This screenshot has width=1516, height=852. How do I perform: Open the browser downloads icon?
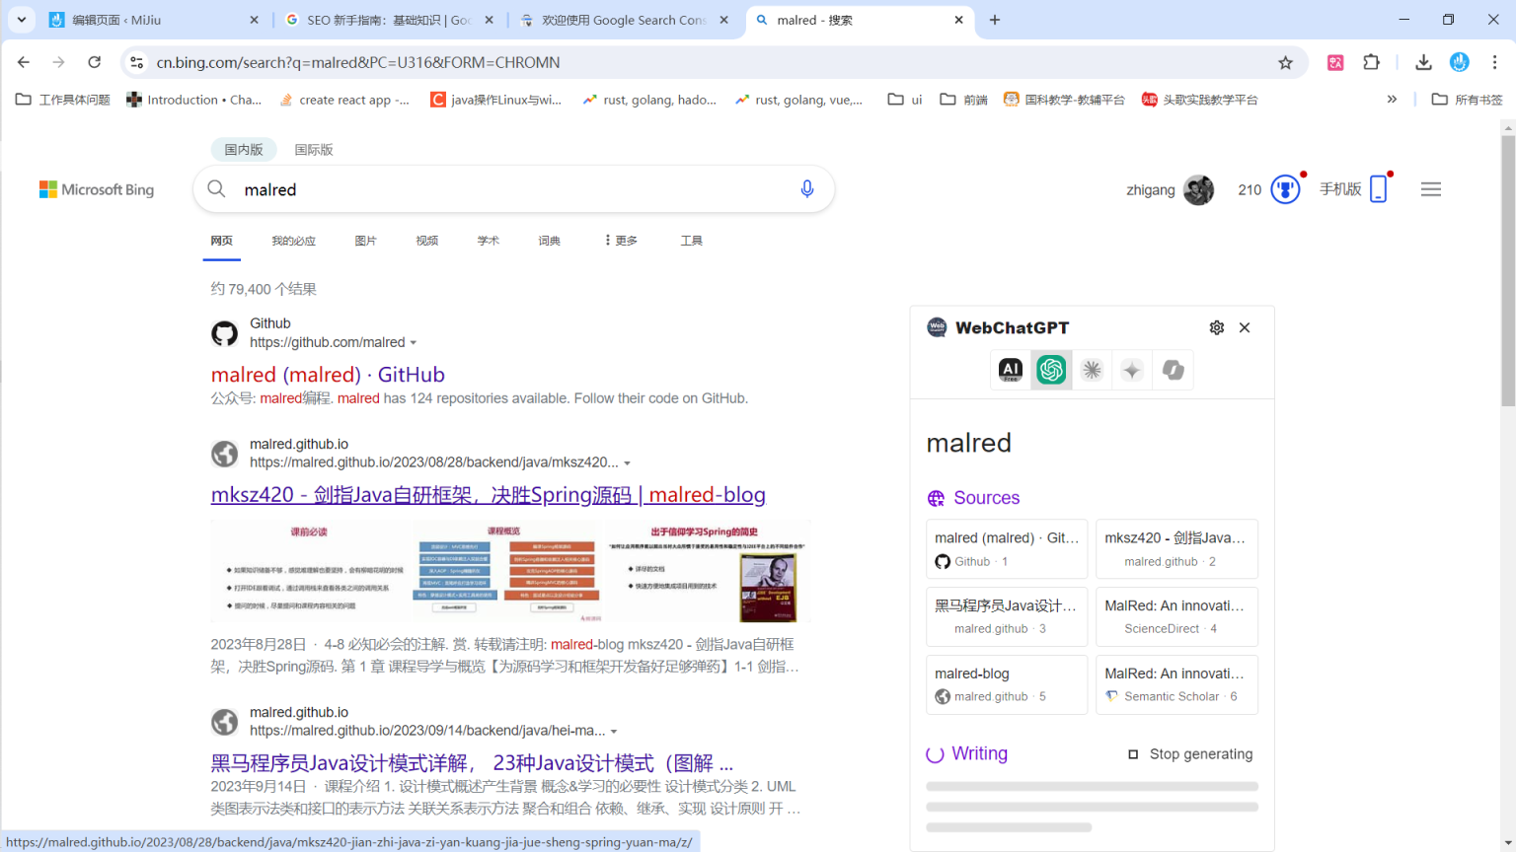tap(1423, 62)
